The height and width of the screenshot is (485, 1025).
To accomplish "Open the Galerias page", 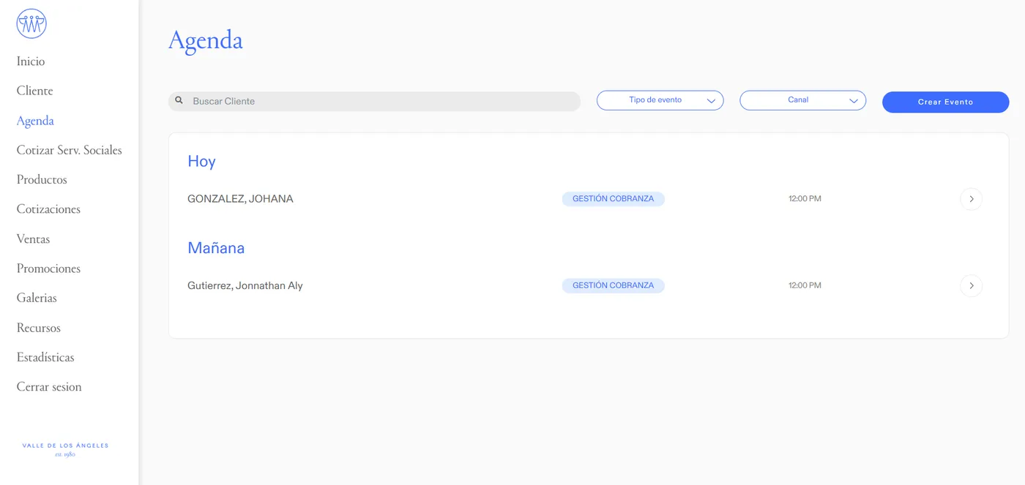I will click(37, 298).
